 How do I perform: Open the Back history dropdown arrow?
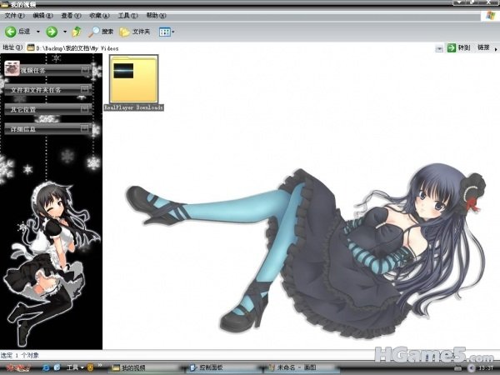(38, 32)
